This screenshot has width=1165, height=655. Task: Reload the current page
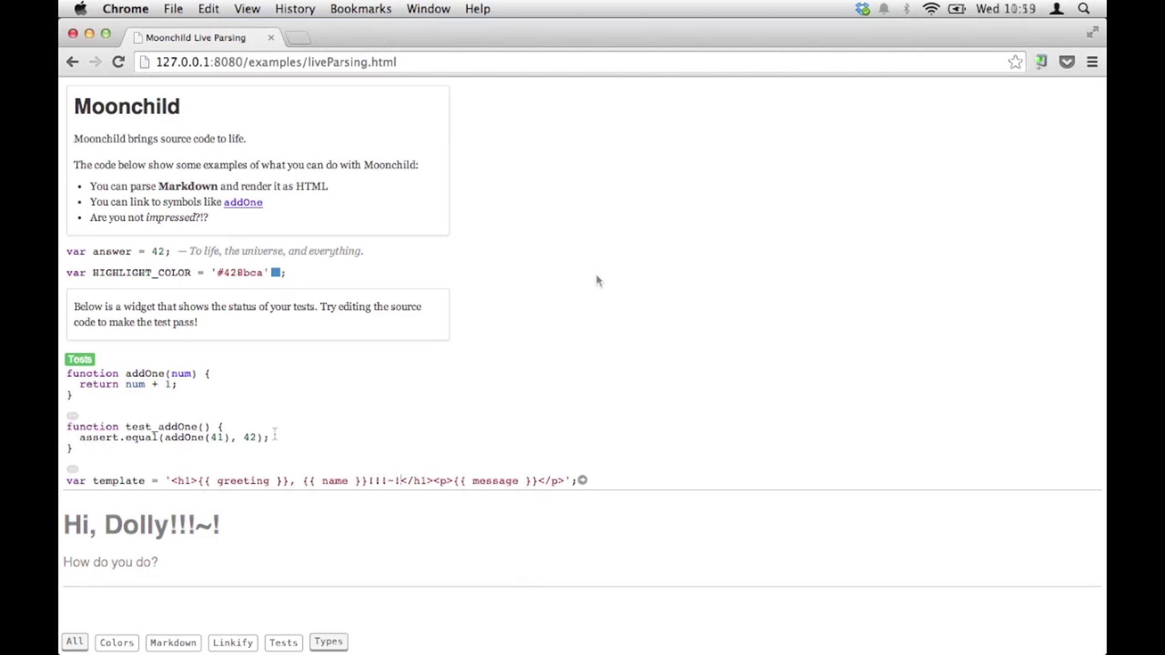pos(118,62)
